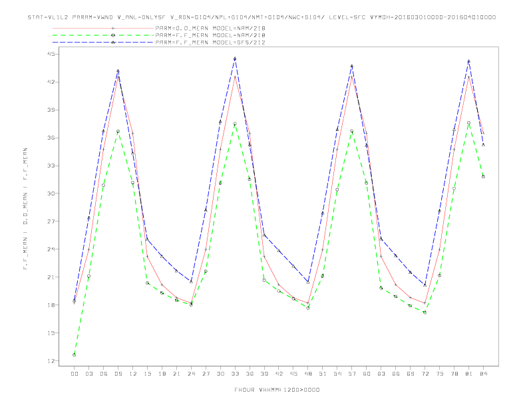
Task: Click x-axis forecast hour label 15
Action: 147,374
